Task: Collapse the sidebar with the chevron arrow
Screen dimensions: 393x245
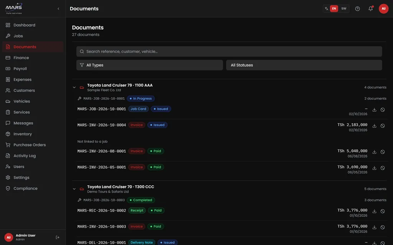Action: click(58, 9)
